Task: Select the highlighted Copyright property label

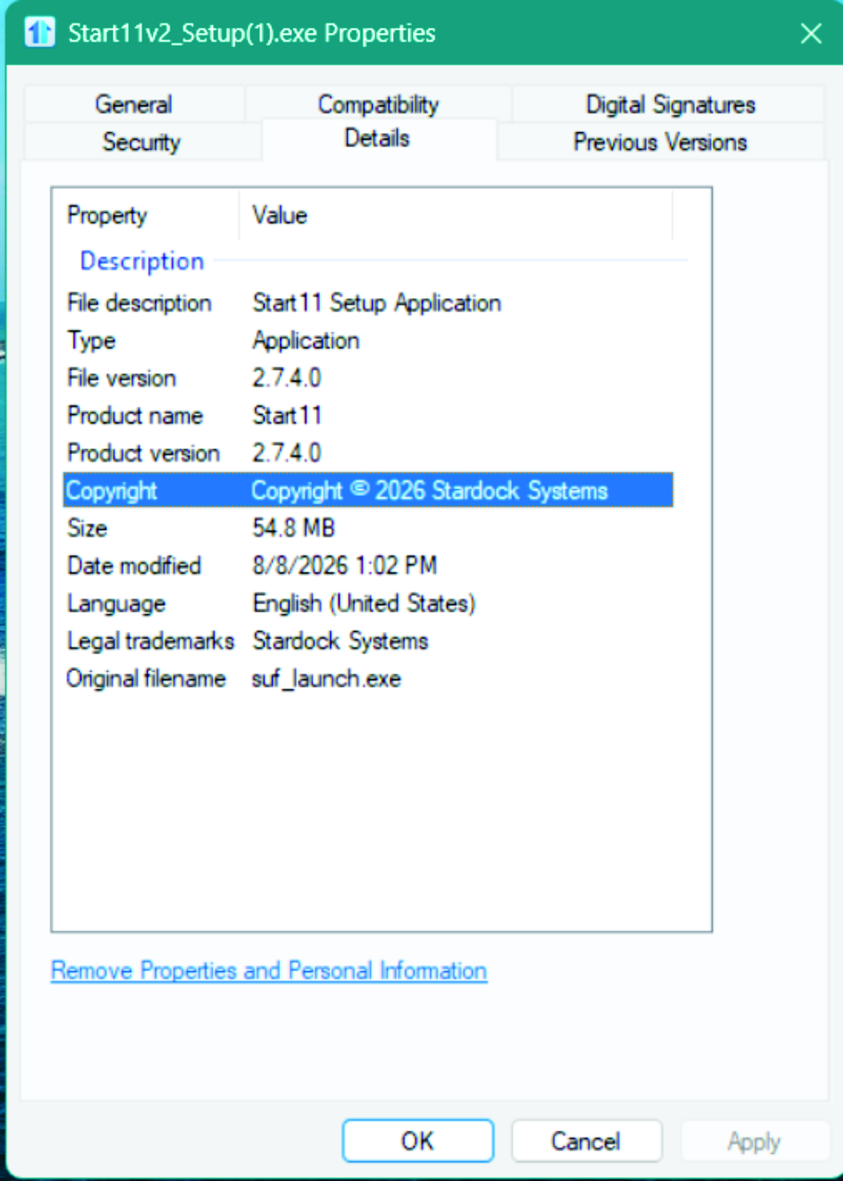Action: (111, 491)
